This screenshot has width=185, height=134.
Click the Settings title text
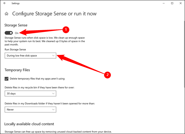15,3
